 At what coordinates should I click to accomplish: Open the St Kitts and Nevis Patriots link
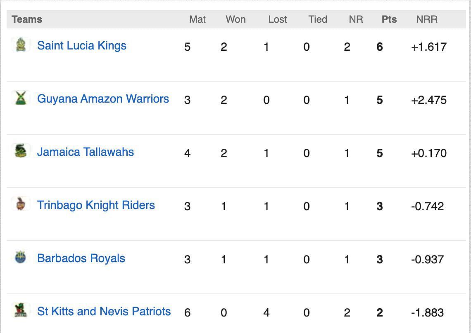coord(104,311)
